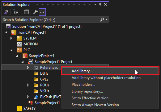The width and height of the screenshot is (161, 112).
Task: Click the SAFETY yellow icon
Action: (x=19, y=109)
